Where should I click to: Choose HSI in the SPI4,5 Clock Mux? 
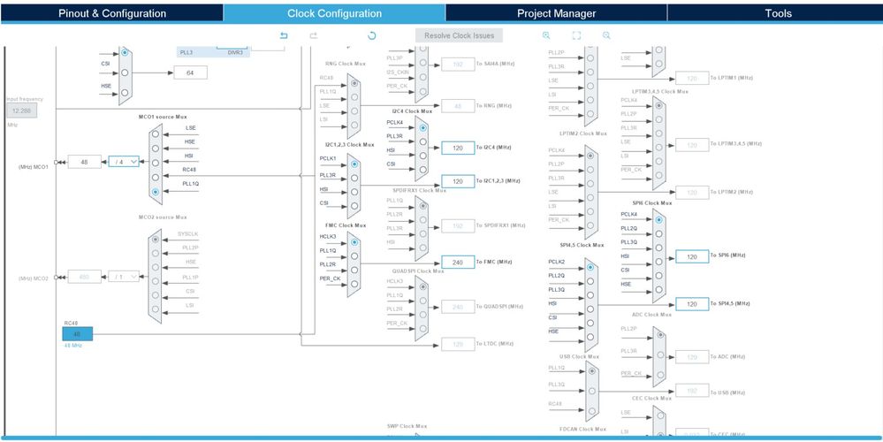(590, 309)
